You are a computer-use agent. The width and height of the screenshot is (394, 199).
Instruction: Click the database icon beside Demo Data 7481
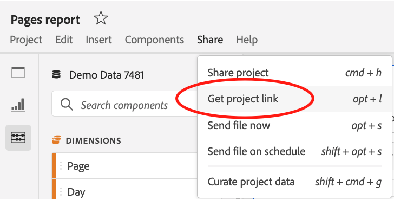pos(56,75)
